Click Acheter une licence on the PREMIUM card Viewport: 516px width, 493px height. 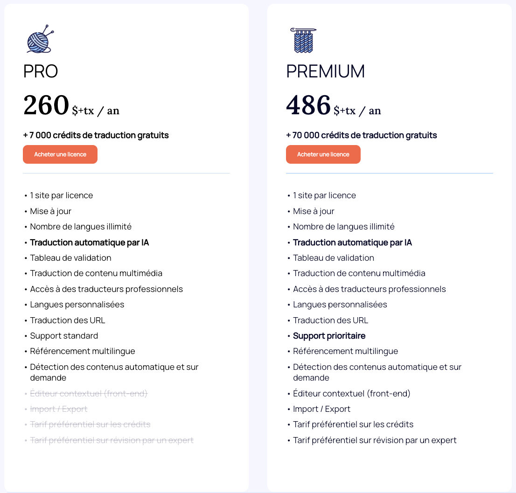tap(323, 154)
